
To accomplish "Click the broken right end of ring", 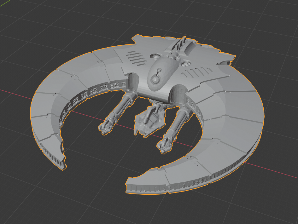I will (x=132, y=185).
